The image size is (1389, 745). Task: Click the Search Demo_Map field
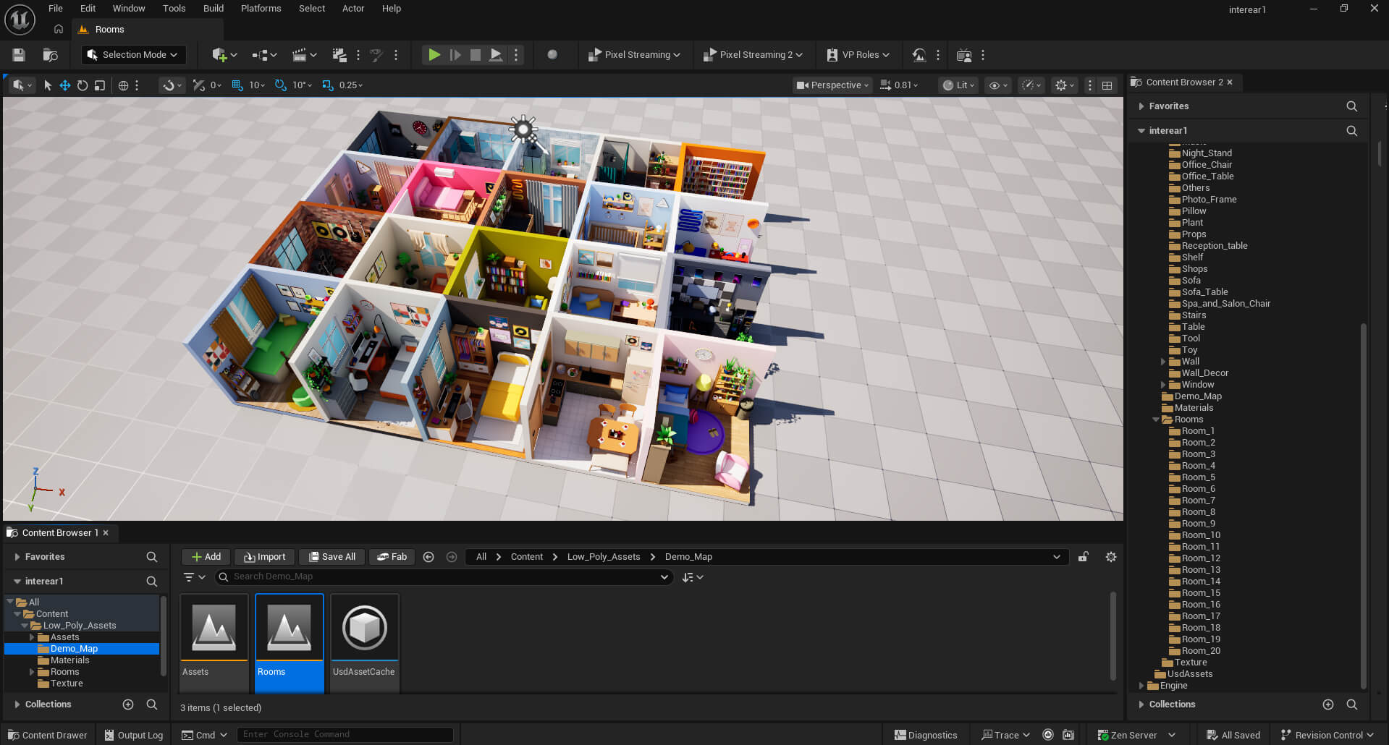pyautogui.click(x=444, y=577)
